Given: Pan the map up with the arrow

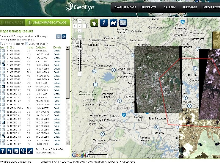Looking at the screenshot, I should coord(80,21).
